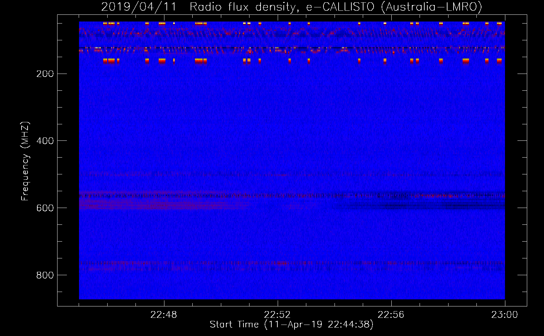Click the 600 frequency tick label
The image size is (544, 336).
[x=45, y=208]
